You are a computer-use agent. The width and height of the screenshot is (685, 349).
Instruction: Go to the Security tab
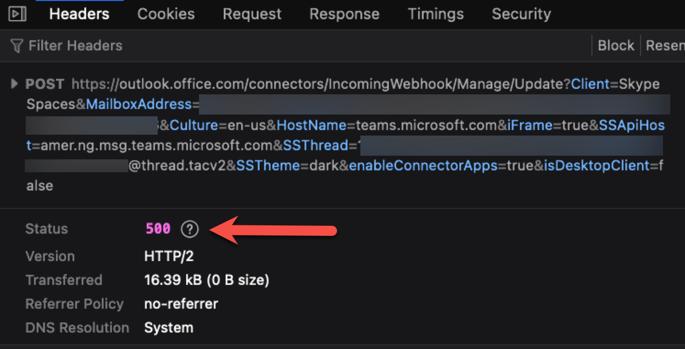pos(521,14)
